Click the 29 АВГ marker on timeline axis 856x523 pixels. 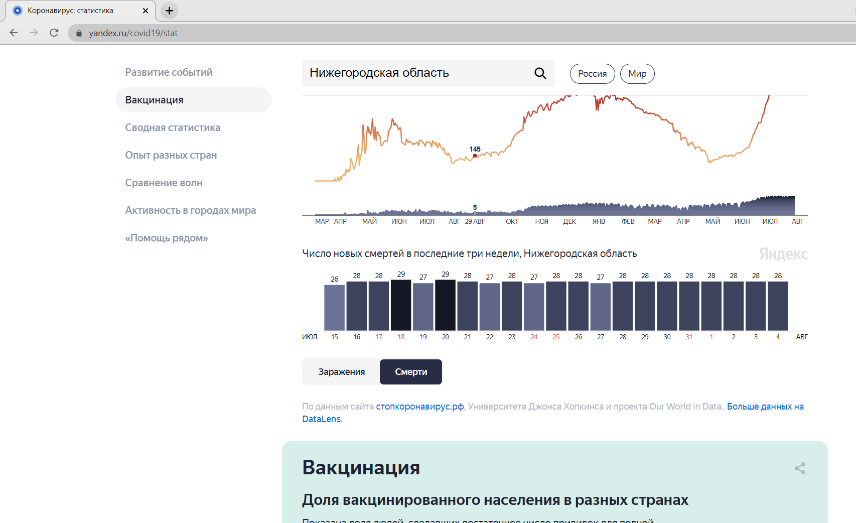pyautogui.click(x=475, y=221)
